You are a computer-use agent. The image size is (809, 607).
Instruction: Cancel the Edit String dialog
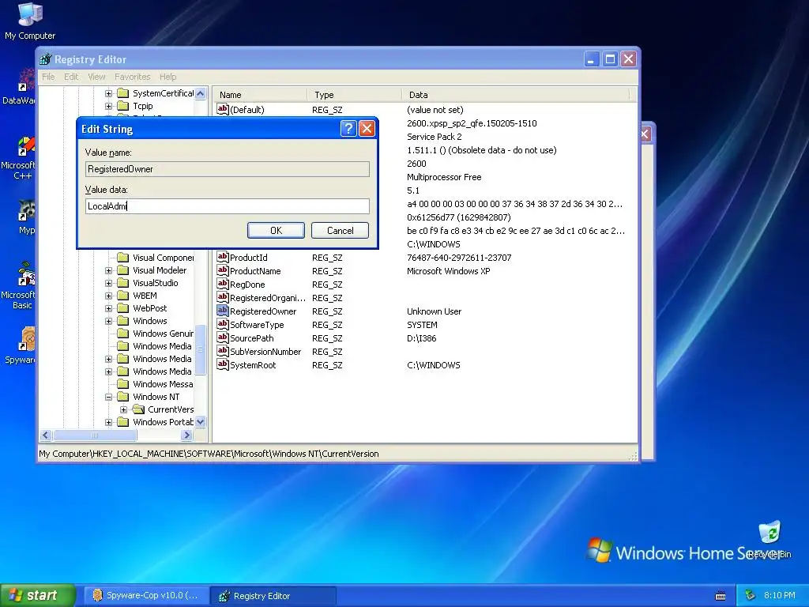[x=340, y=230]
